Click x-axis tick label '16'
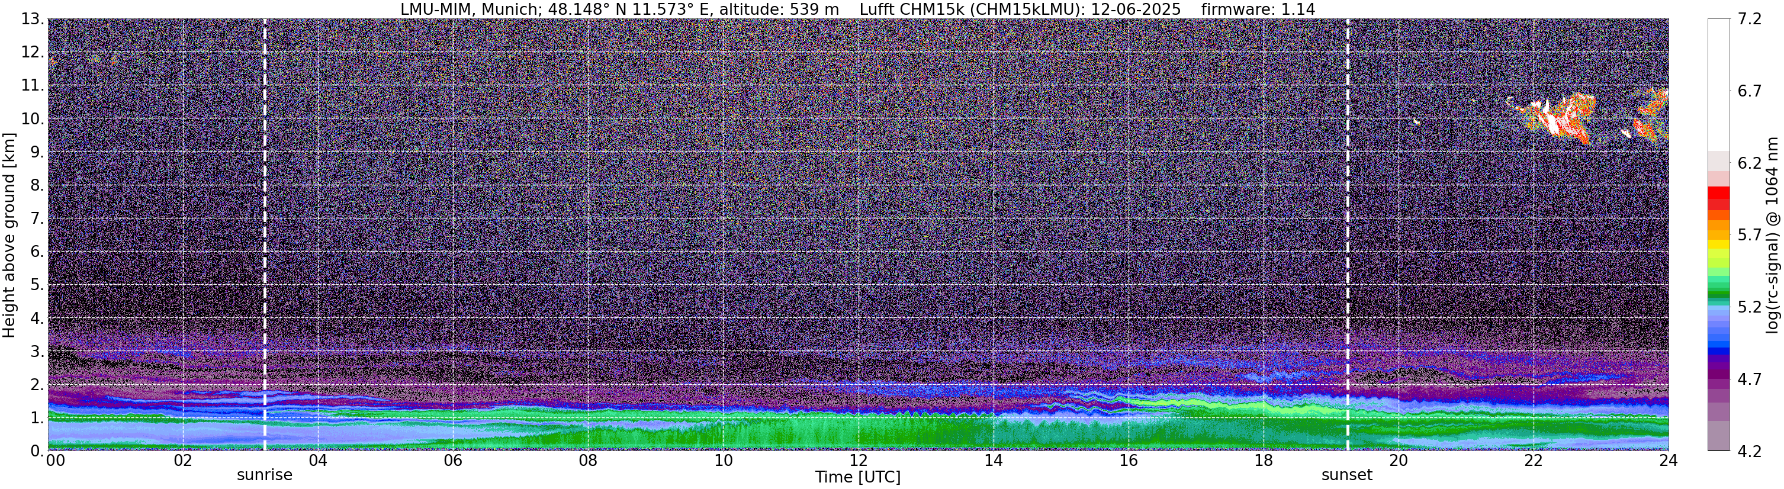 click(1128, 461)
